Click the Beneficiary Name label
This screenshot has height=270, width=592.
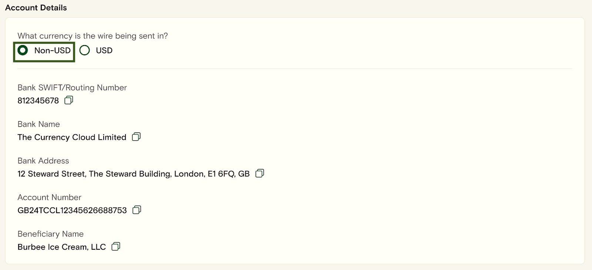(51, 234)
